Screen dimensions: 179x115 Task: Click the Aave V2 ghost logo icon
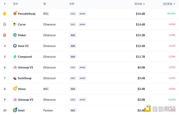[x=15, y=46]
